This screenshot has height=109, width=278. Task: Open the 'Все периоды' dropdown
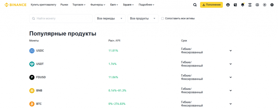pyautogui.click(x=110, y=19)
